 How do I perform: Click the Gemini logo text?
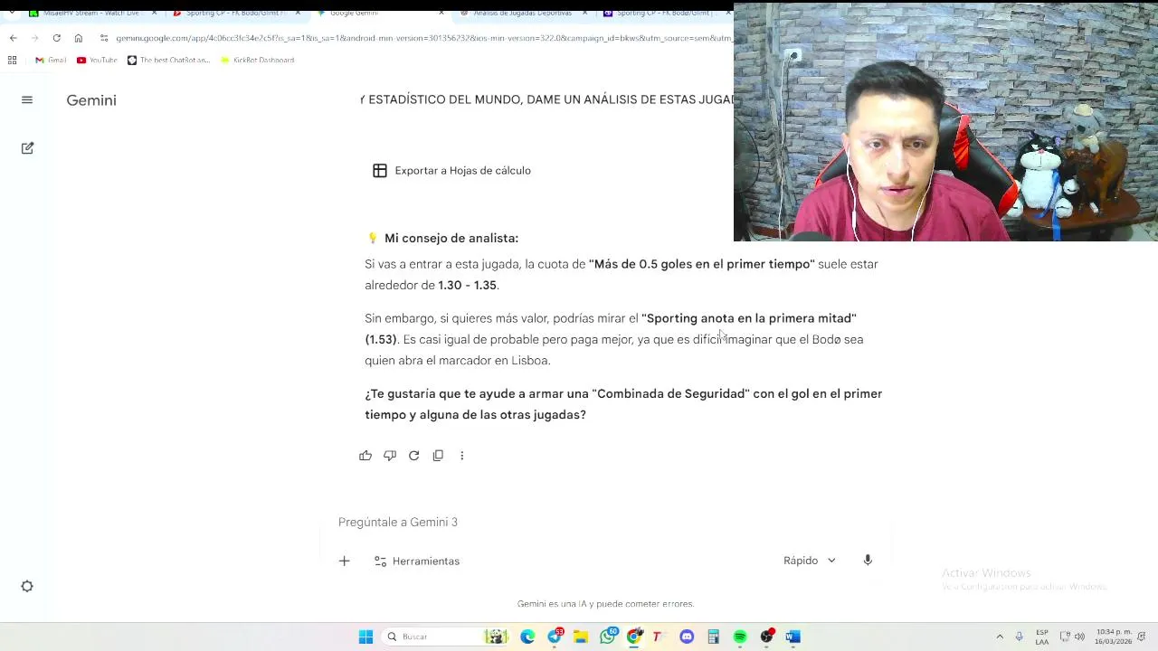coord(91,100)
